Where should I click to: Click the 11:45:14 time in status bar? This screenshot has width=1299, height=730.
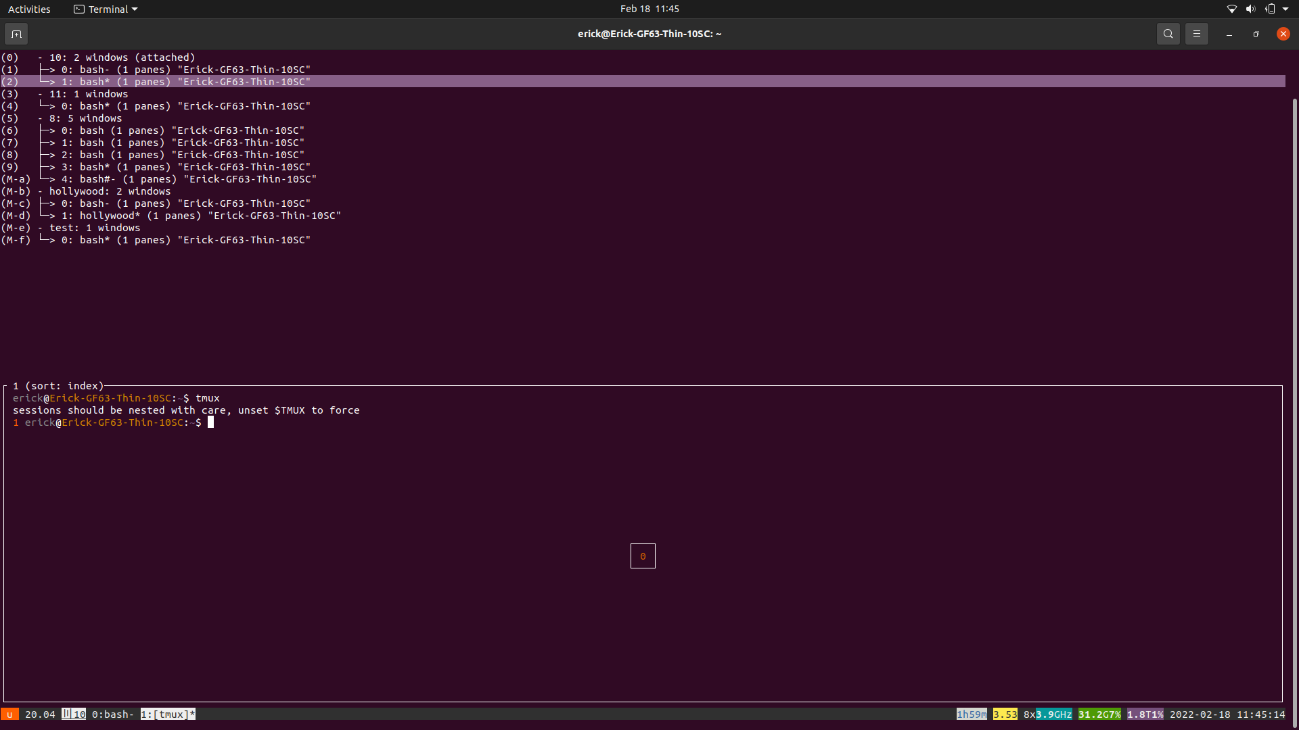tap(1261, 714)
